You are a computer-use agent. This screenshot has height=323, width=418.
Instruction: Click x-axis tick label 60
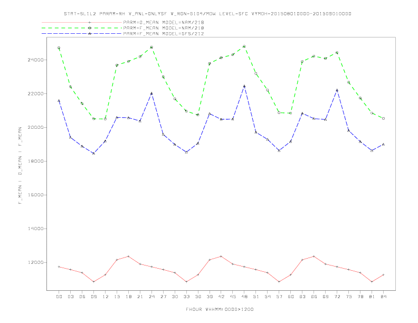click(291, 297)
